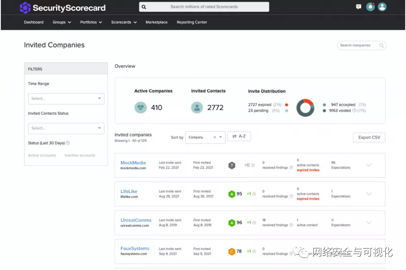Click the Active Companies count 410
Image resolution: width=406 pixels, height=270 pixels.
pyautogui.click(x=157, y=108)
